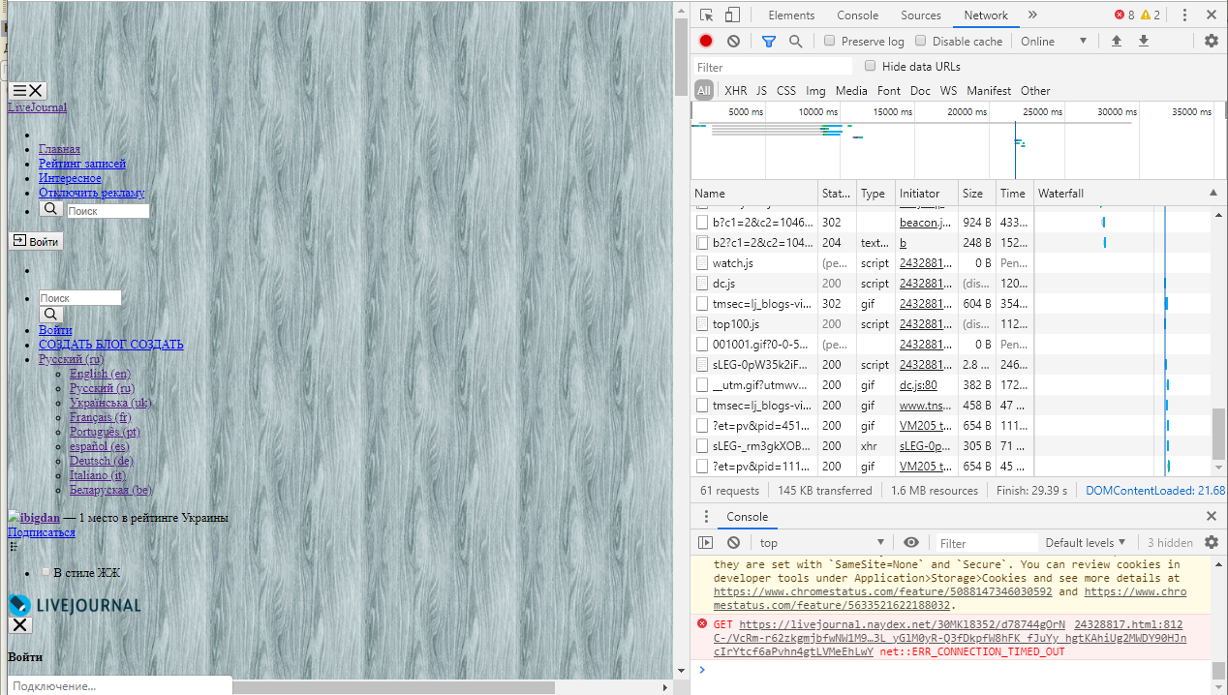Tick the Hide data URLs checkbox
Screen dimensions: 1228x695
pos(871,66)
